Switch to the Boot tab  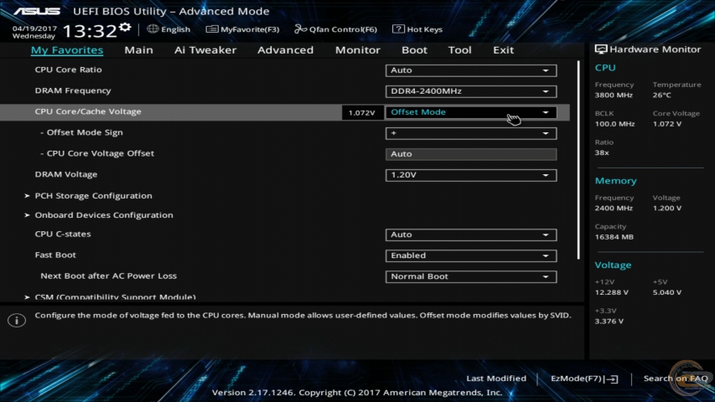coord(414,50)
